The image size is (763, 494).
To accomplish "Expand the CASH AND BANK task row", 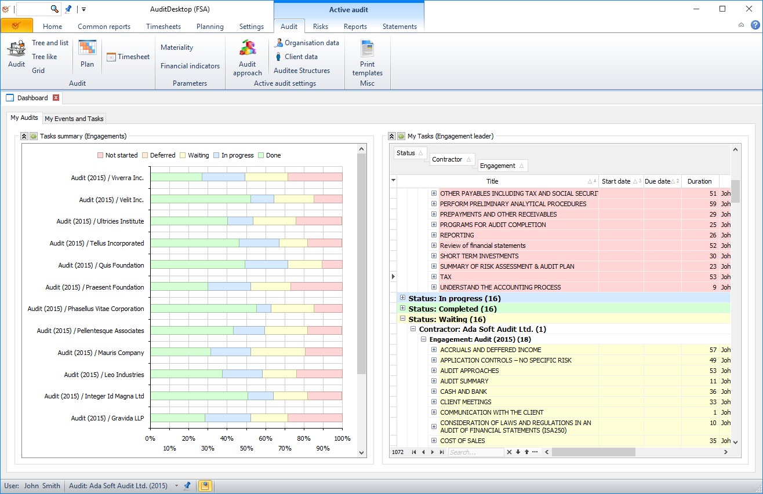I will (434, 391).
